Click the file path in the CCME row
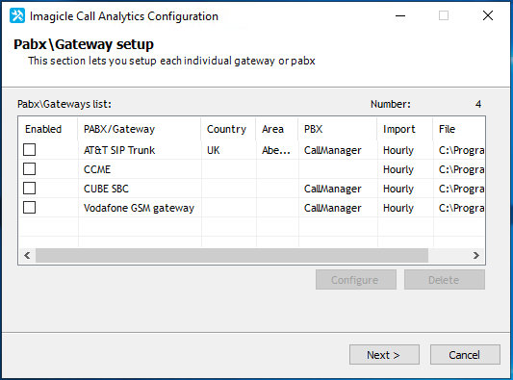 coord(461,169)
